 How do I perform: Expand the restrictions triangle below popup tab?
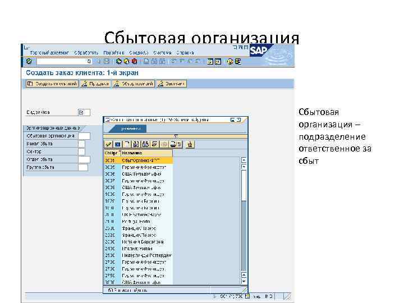click(x=176, y=136)
